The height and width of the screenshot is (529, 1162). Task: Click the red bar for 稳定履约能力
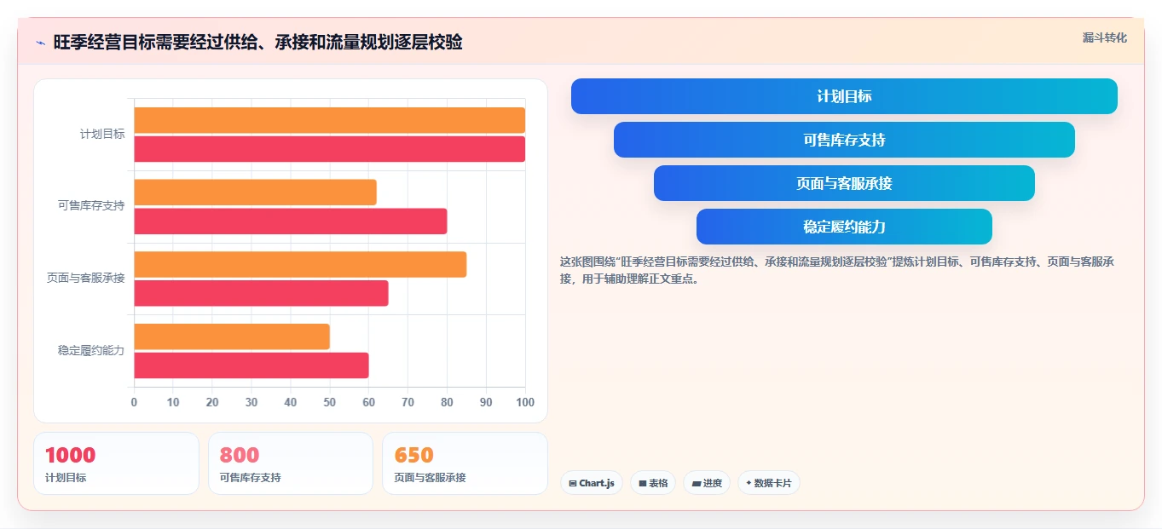(x=251, y=365)
